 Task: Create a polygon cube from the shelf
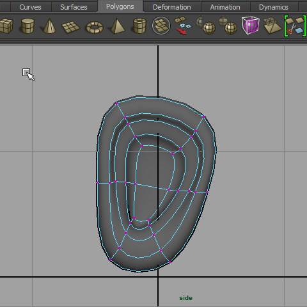coord(6,26)
